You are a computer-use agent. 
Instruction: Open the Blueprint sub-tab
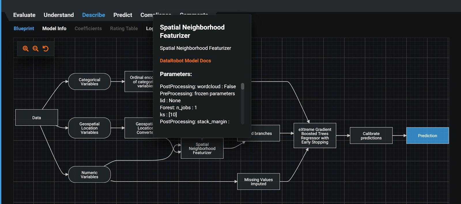coord(24,28)
